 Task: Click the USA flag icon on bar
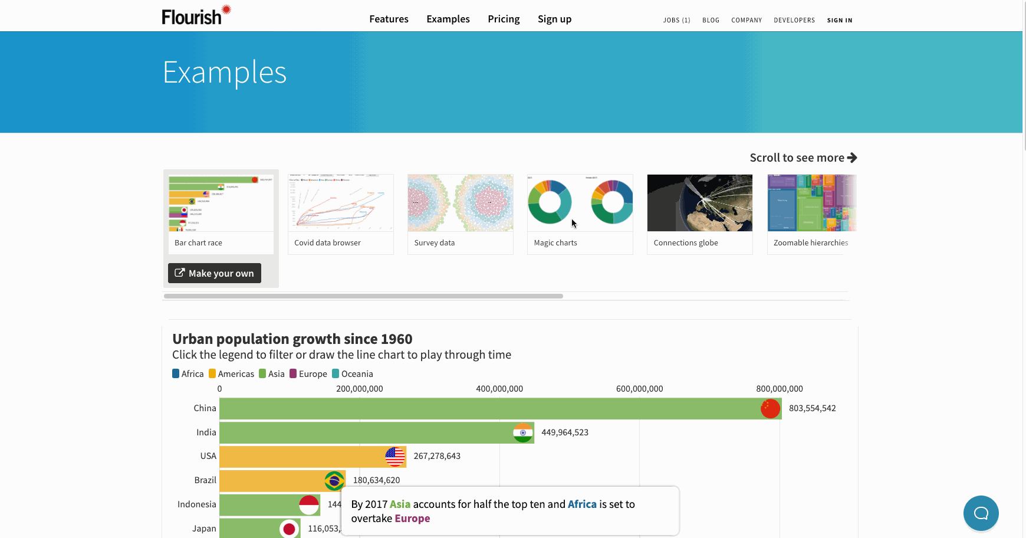[x=395, y=457]
